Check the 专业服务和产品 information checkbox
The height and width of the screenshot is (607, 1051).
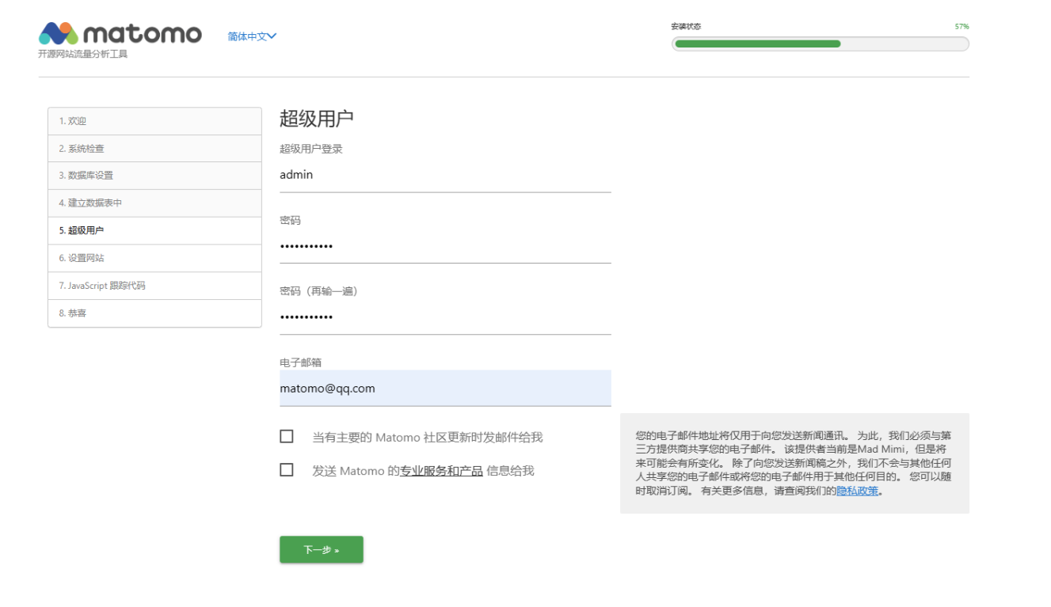click(287, 470)
